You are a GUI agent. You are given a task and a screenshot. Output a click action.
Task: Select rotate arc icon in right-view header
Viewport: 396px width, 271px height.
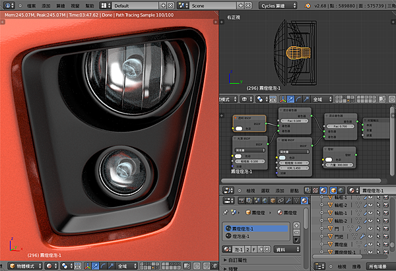[x=298, y=99]
